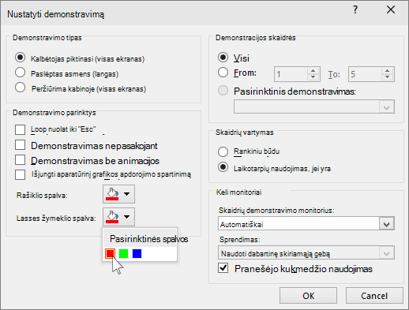Toggle Išjungti aparatūrinį grafikos apdorojimo spartinimą
Image resolution: width=409 pixels, height=310 pixels.
pyautogui.click(x=21, y=174)
